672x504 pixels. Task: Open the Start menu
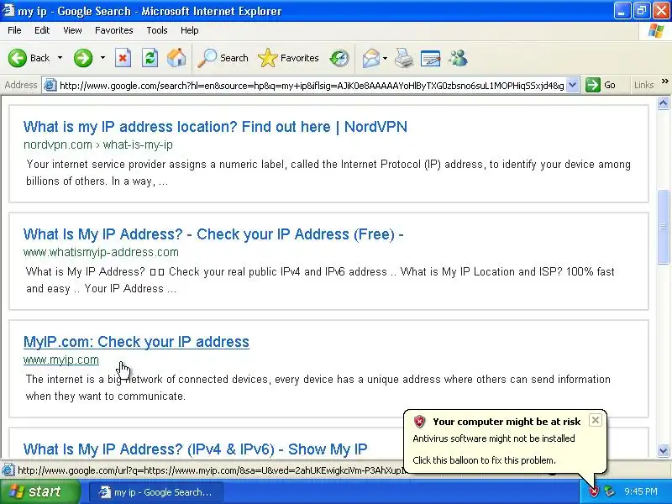click(39, 491)
